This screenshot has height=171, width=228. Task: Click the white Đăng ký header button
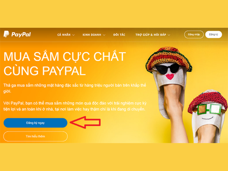213,35
